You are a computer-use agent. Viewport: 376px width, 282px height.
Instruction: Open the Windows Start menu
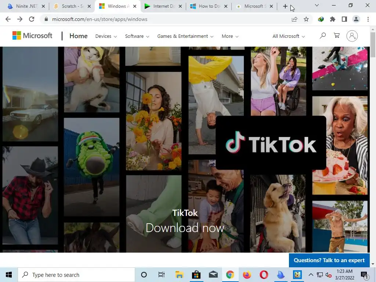point(9,275)
